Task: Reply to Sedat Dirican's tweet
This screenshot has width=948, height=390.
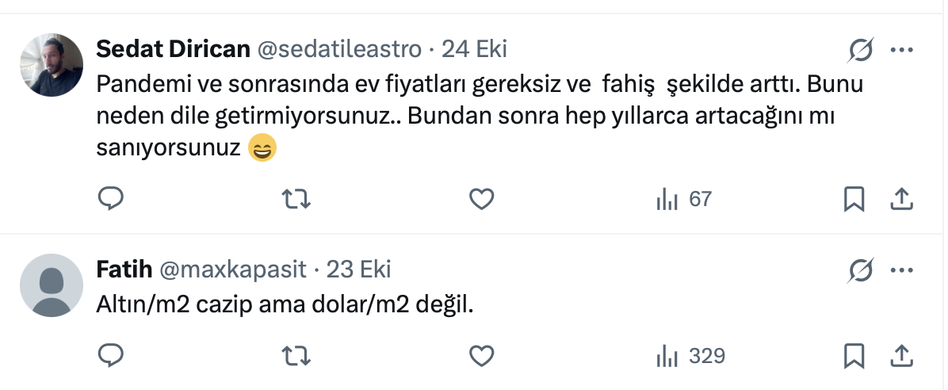Action: click(x=110, y=199)
